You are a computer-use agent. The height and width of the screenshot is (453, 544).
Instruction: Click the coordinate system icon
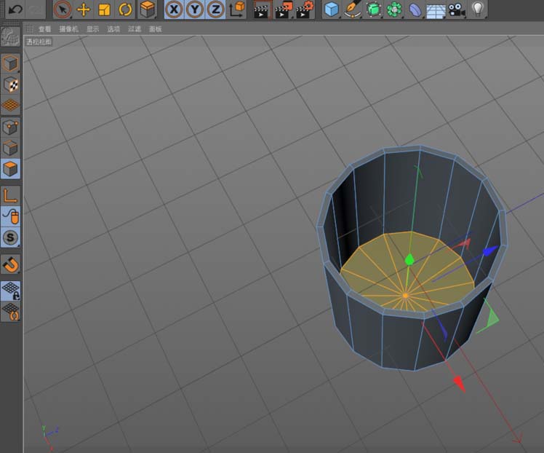pyautogui.click(x=237, y=9)
